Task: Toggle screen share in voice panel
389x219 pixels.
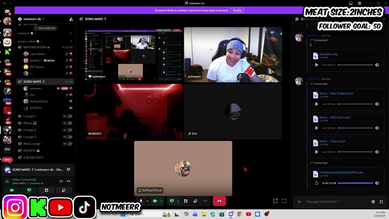Action: tap(29, 190)
